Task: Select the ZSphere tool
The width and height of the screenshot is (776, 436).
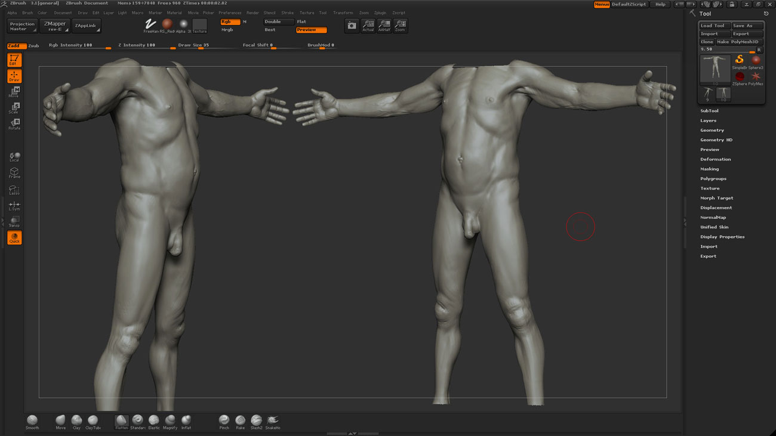Action: [740, 78]
